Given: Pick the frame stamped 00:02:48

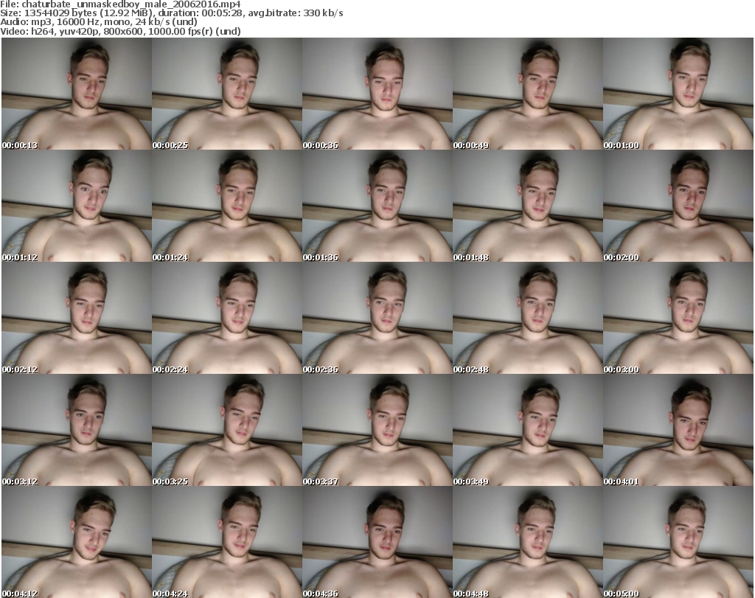Looking at the screenshot, I should [527, 319].
